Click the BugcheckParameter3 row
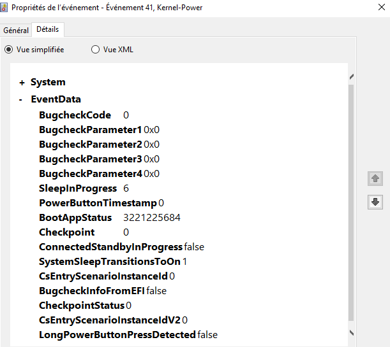The width and height of the screenshot is (390, 347). pyautogui.click(x=99, y=159)
